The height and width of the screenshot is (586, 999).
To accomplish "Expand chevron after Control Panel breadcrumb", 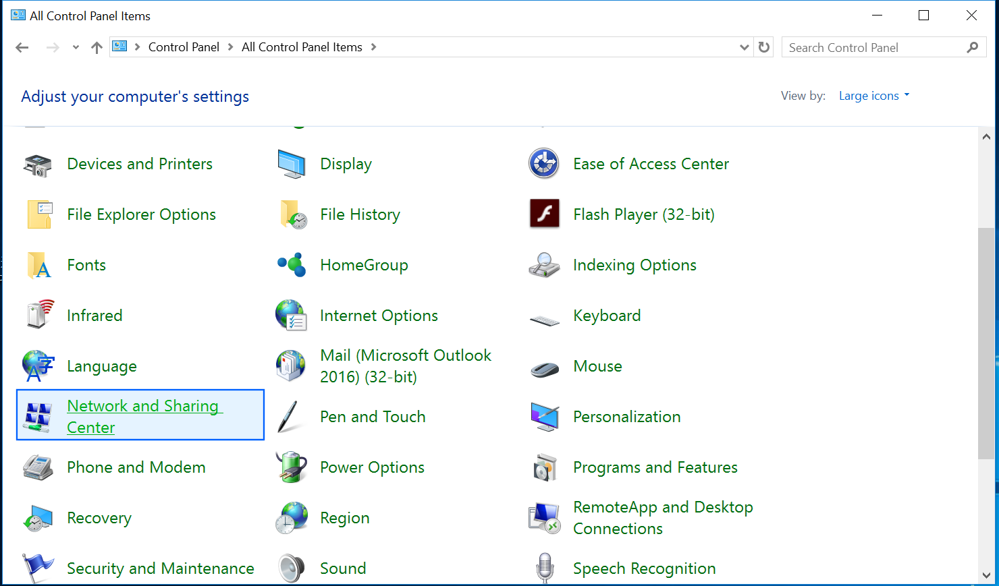I will [x=231, y=47].
